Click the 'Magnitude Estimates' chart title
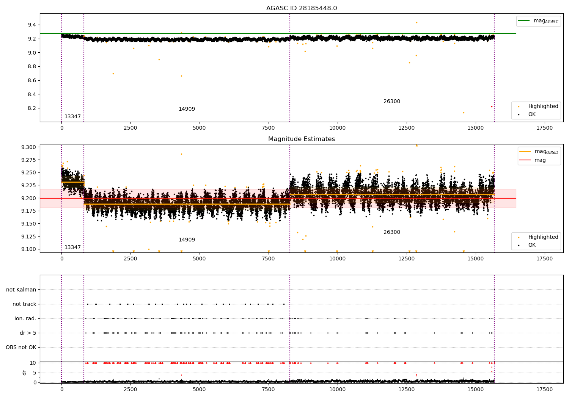This screenshot has width=569, height=398. click(x=302, y=139)
